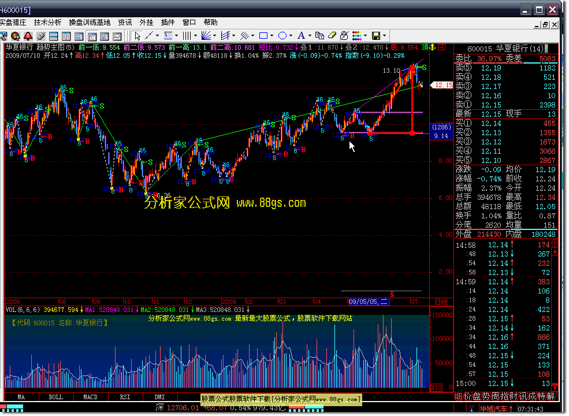Click the 细 tab in quote panel
The image size is (569, 416).
[459, 396]
